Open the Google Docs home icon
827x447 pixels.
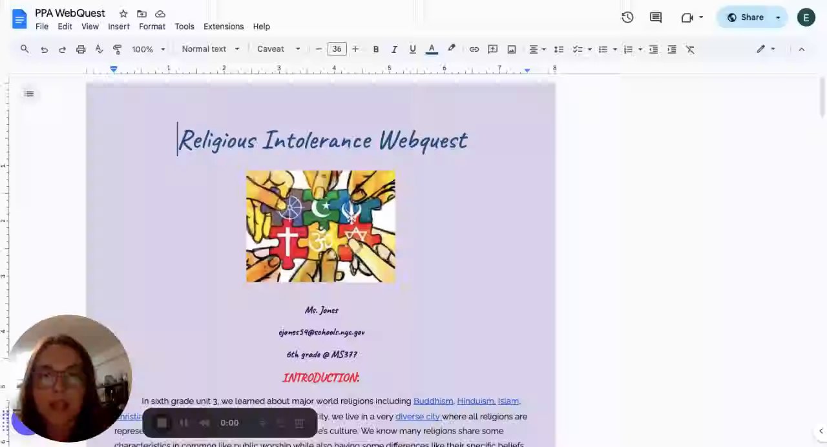tap(19, 19)
